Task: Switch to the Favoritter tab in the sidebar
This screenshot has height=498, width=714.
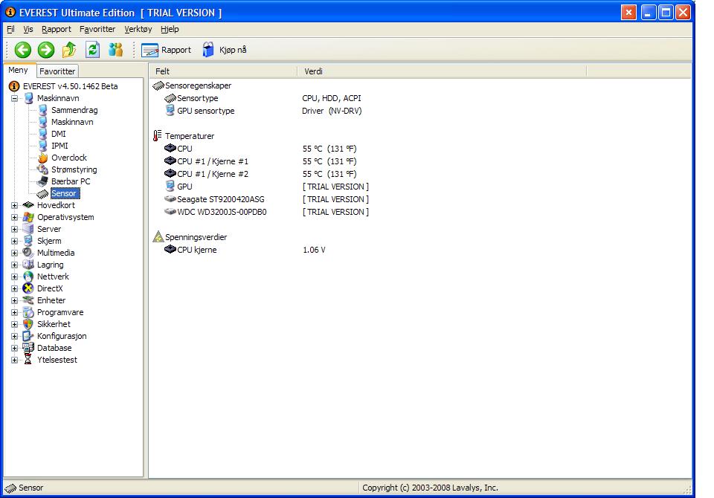Action: coord(57,71)
